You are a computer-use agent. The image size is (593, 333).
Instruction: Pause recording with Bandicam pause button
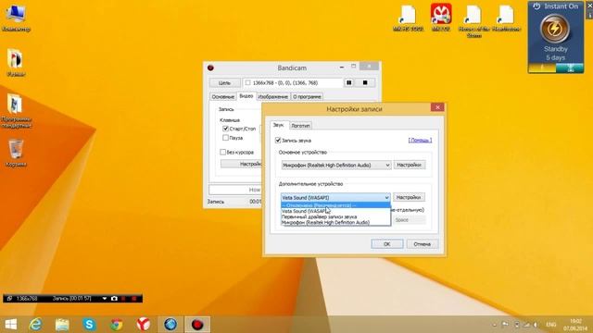[x=348, y=82]
